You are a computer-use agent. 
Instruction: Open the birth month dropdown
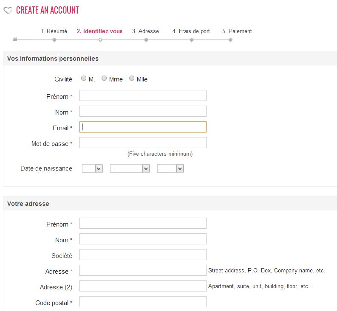pos(130,168)
